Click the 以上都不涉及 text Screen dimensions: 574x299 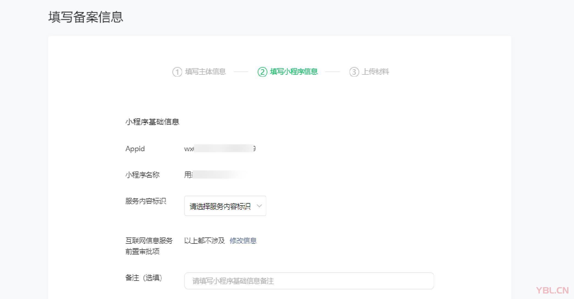coord(204,241)
